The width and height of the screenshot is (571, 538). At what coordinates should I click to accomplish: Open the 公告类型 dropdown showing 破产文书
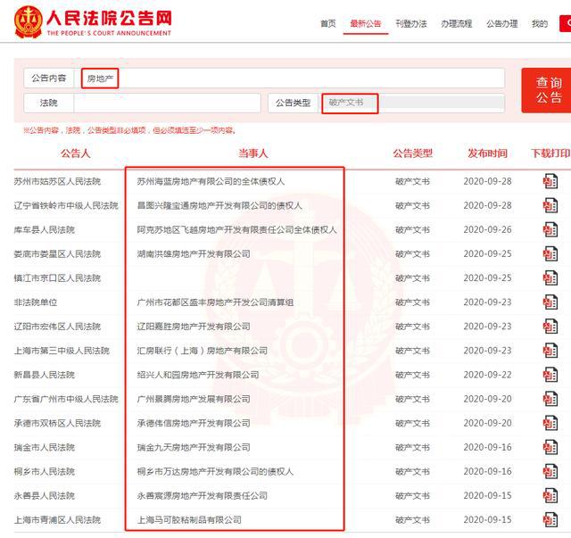(x=411, y=103)
